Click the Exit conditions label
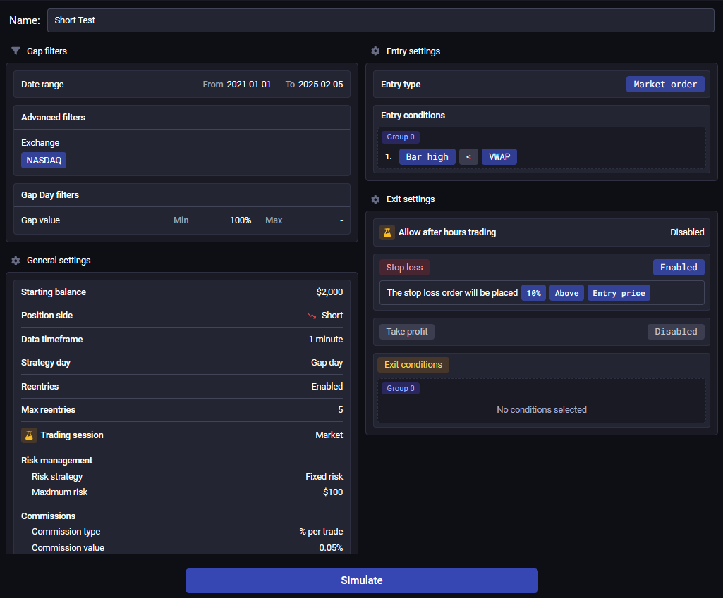Screen dimensions: 723x598 (413, 365)
